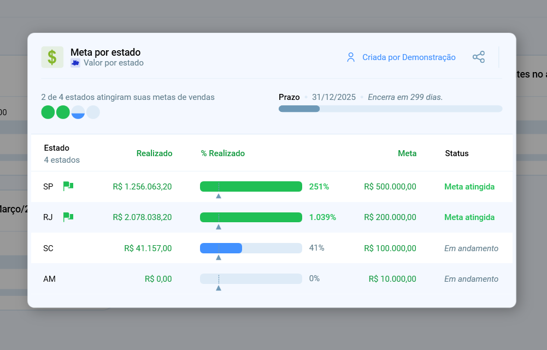Screen dimensions: 547x350
Task: Click the goal R$ 10.000,00
Action: [x=392, y=279]
